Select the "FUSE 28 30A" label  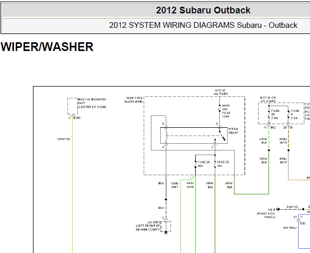coord(203,164)
